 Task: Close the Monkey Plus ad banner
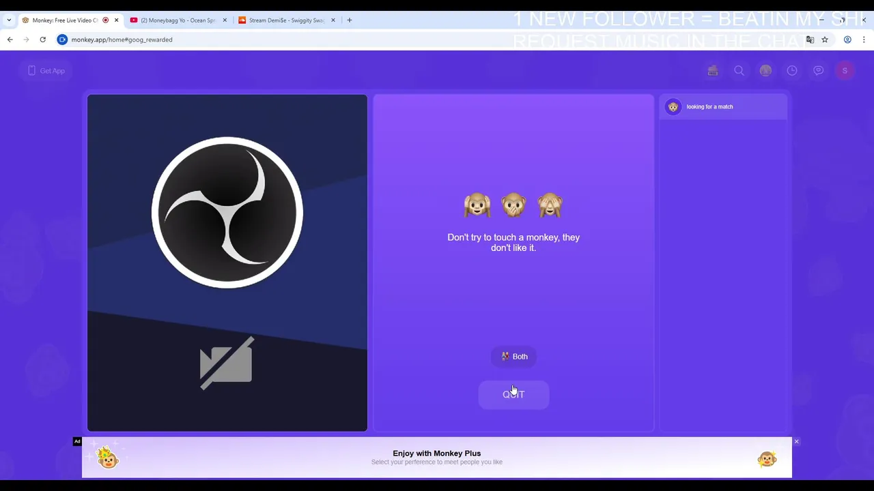796,442
